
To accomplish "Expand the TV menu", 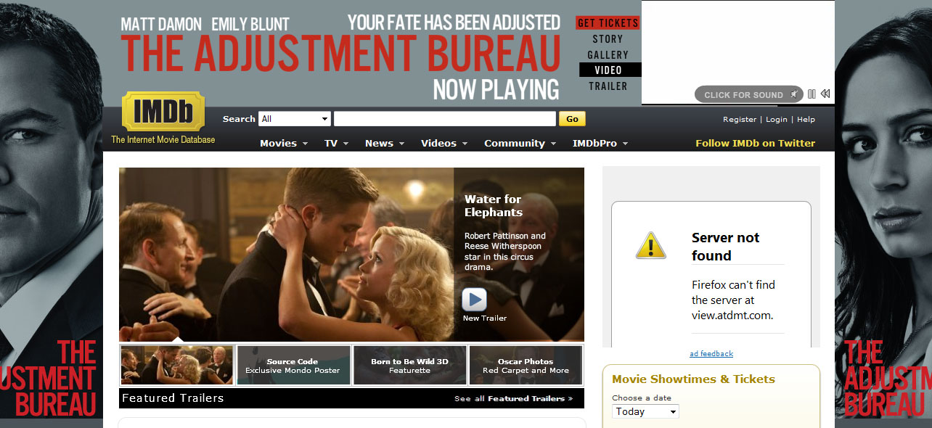I will pos(336,144).
